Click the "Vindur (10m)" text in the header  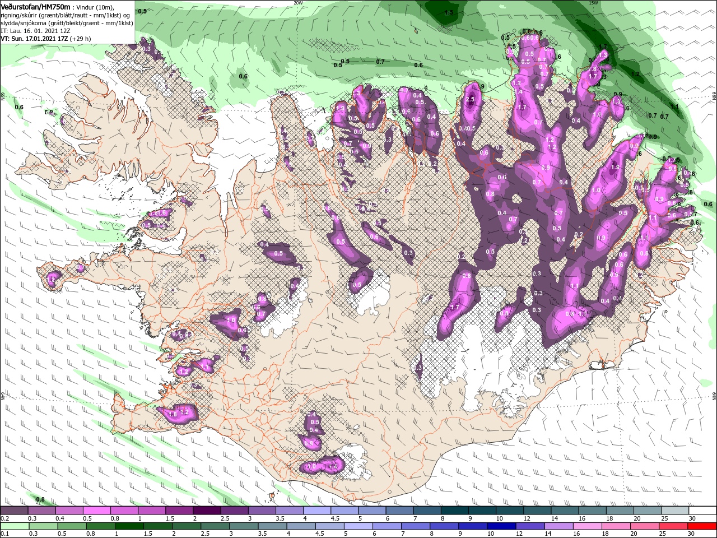(95, 7)
